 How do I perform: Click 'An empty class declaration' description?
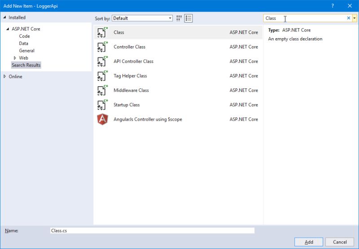point(295,39)
